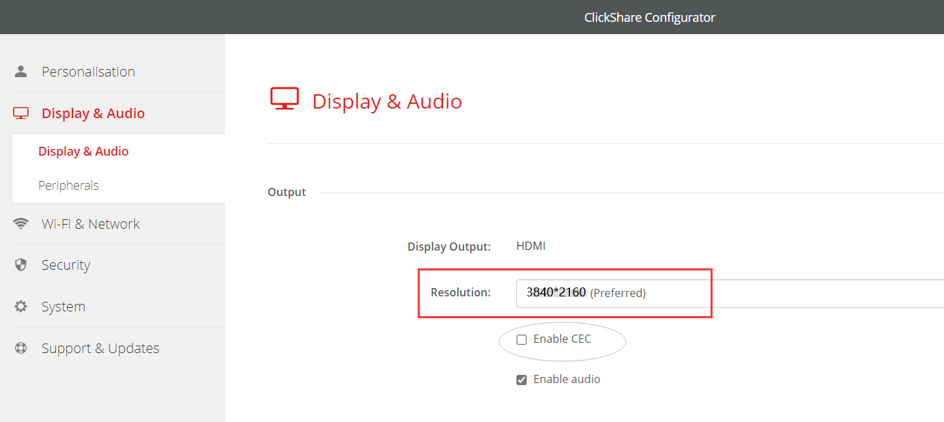Select the Display & Audio submenu item
This screenshot has height=422, width=944.
(83, 152)
